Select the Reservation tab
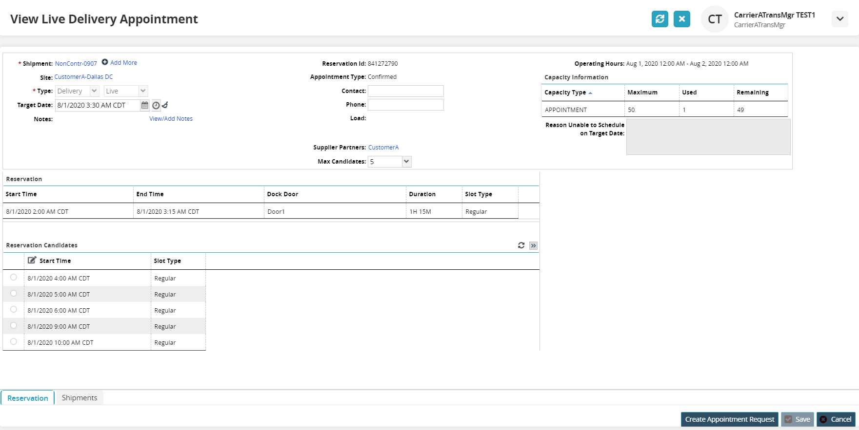This screenshot has height=430, width=859. pos(28,398)
